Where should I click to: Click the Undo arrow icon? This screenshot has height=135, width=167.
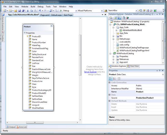coord(40,11)
